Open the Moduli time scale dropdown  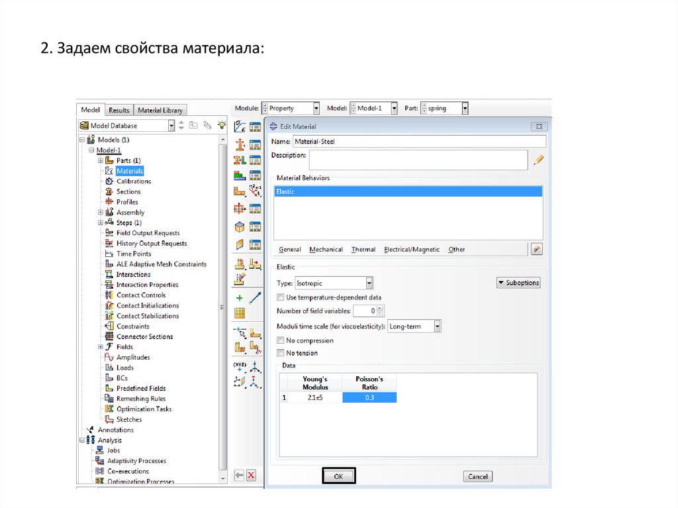tap(438, 326)
